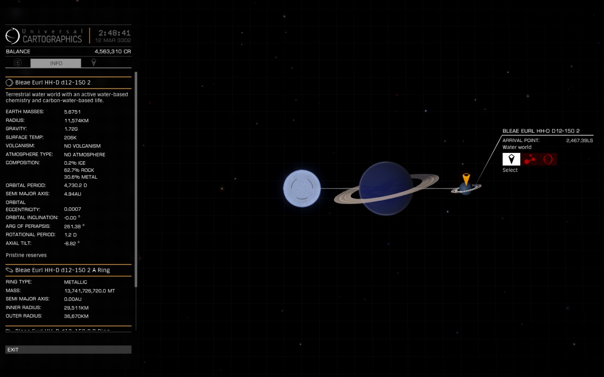
Task: Click the white Select pin button
Action: coord(511,159)
